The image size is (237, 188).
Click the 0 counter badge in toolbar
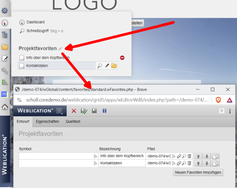point(222,111)
